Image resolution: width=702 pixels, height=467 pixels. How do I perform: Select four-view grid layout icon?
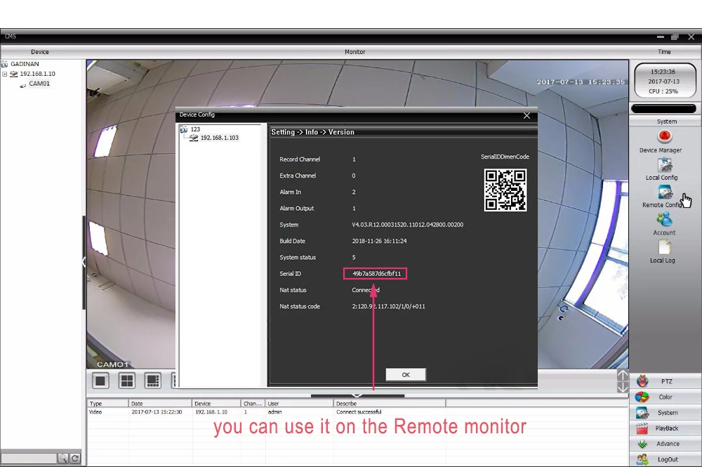[x=127, y=381]
